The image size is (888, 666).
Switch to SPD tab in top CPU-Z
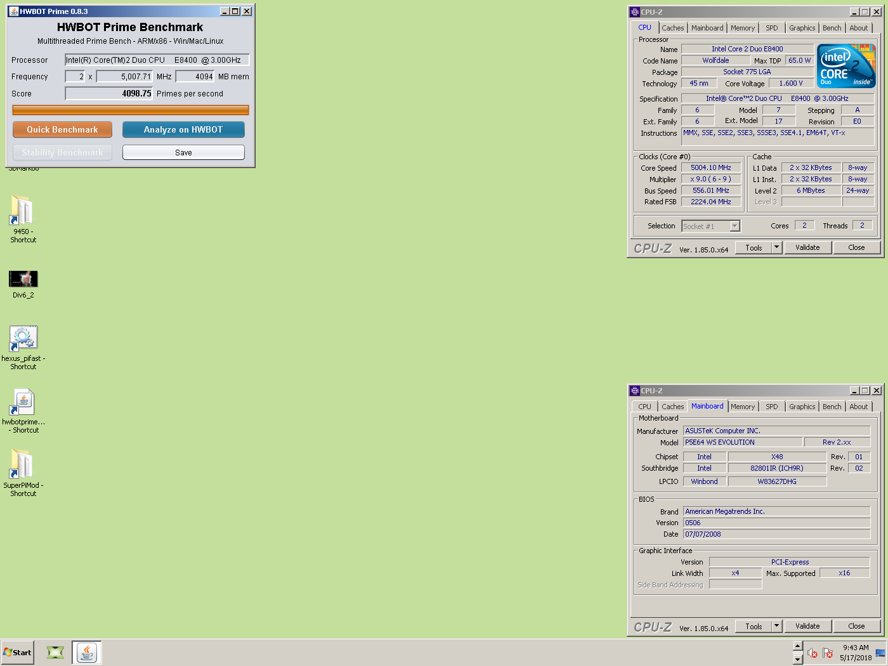click(x=772, y=28)
